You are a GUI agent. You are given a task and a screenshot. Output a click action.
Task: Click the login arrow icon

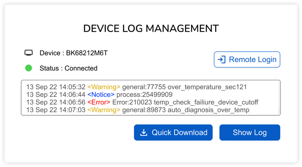point(222,60)
